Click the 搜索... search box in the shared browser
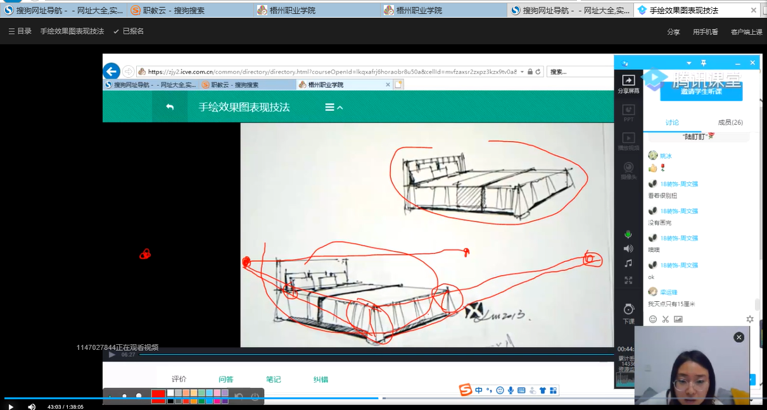The width and height of the screenshot is (767, 410). [x=579, y=72]
